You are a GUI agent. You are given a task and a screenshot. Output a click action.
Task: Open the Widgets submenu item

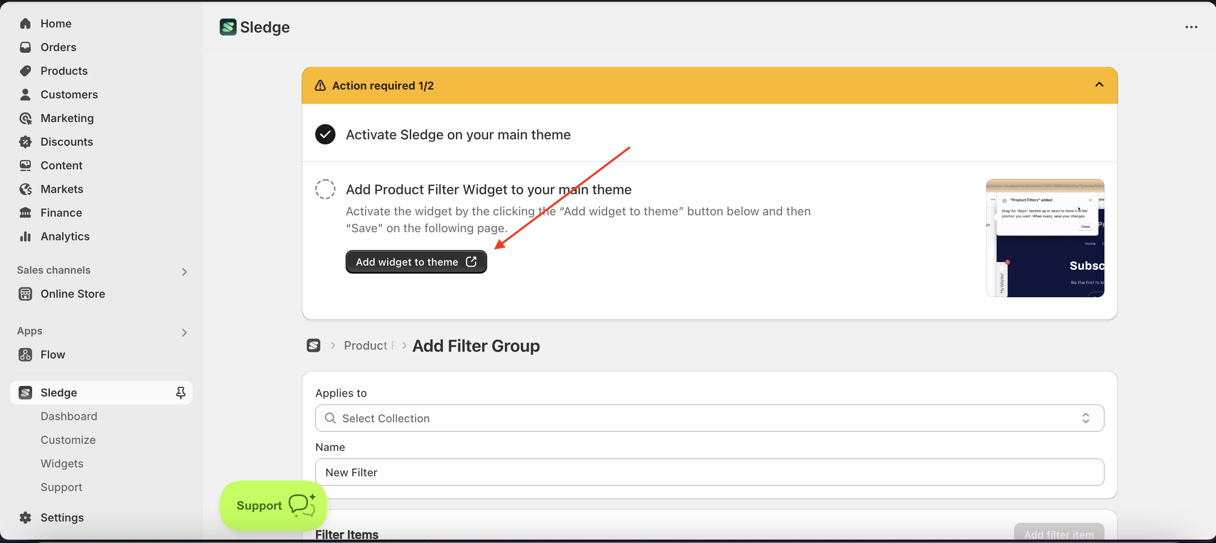coord(62,464)
